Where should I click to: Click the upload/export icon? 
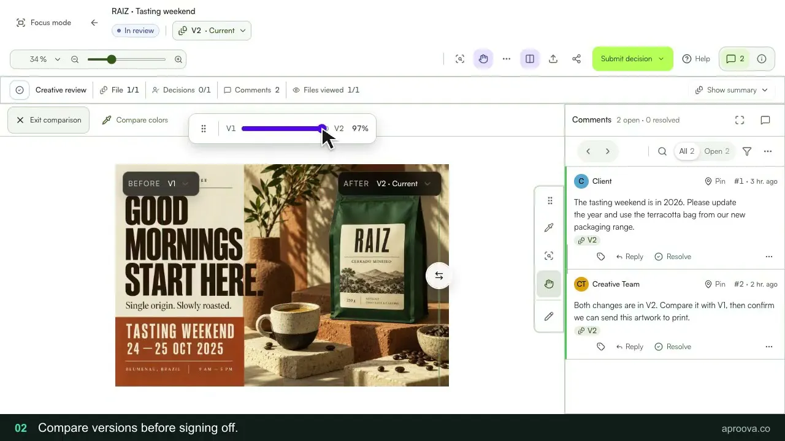pyautogui.click(x=553, y=59)
